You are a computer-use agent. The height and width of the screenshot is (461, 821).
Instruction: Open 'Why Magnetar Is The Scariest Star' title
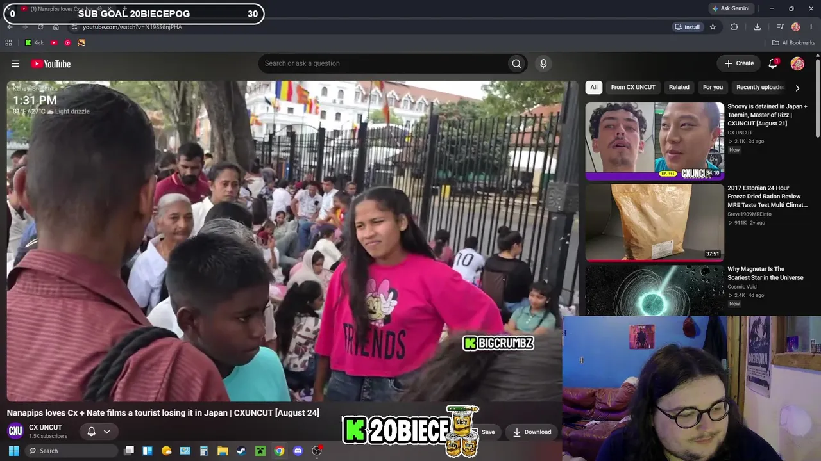pos(765,273)
